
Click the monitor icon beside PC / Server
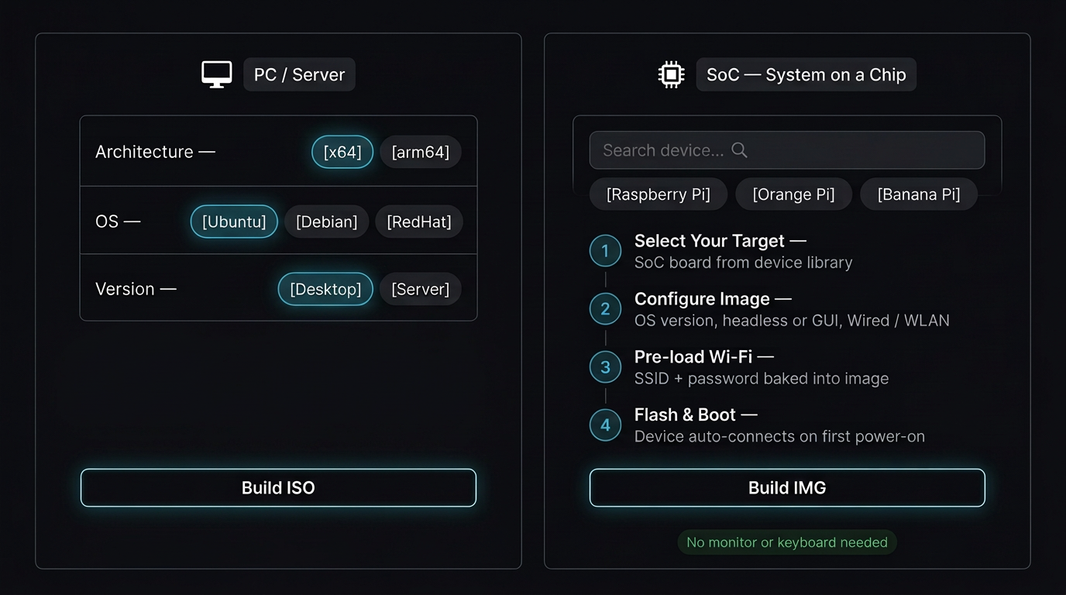(x=216, y=74)
